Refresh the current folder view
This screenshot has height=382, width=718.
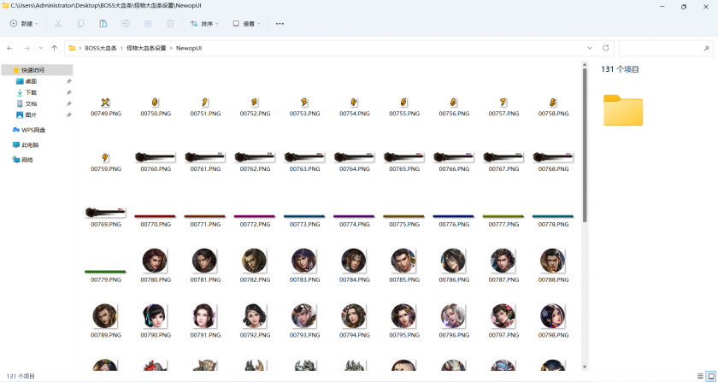(606, 48)
